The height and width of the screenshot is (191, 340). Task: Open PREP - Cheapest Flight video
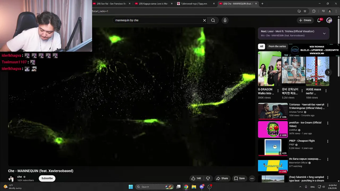click(x=302, y=141)
